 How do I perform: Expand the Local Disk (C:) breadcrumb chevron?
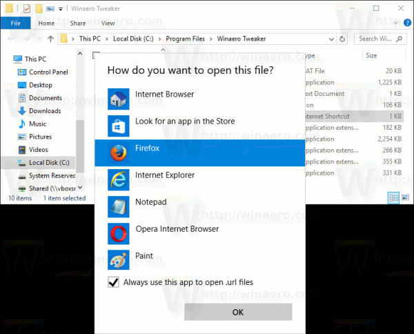point(160,39)
